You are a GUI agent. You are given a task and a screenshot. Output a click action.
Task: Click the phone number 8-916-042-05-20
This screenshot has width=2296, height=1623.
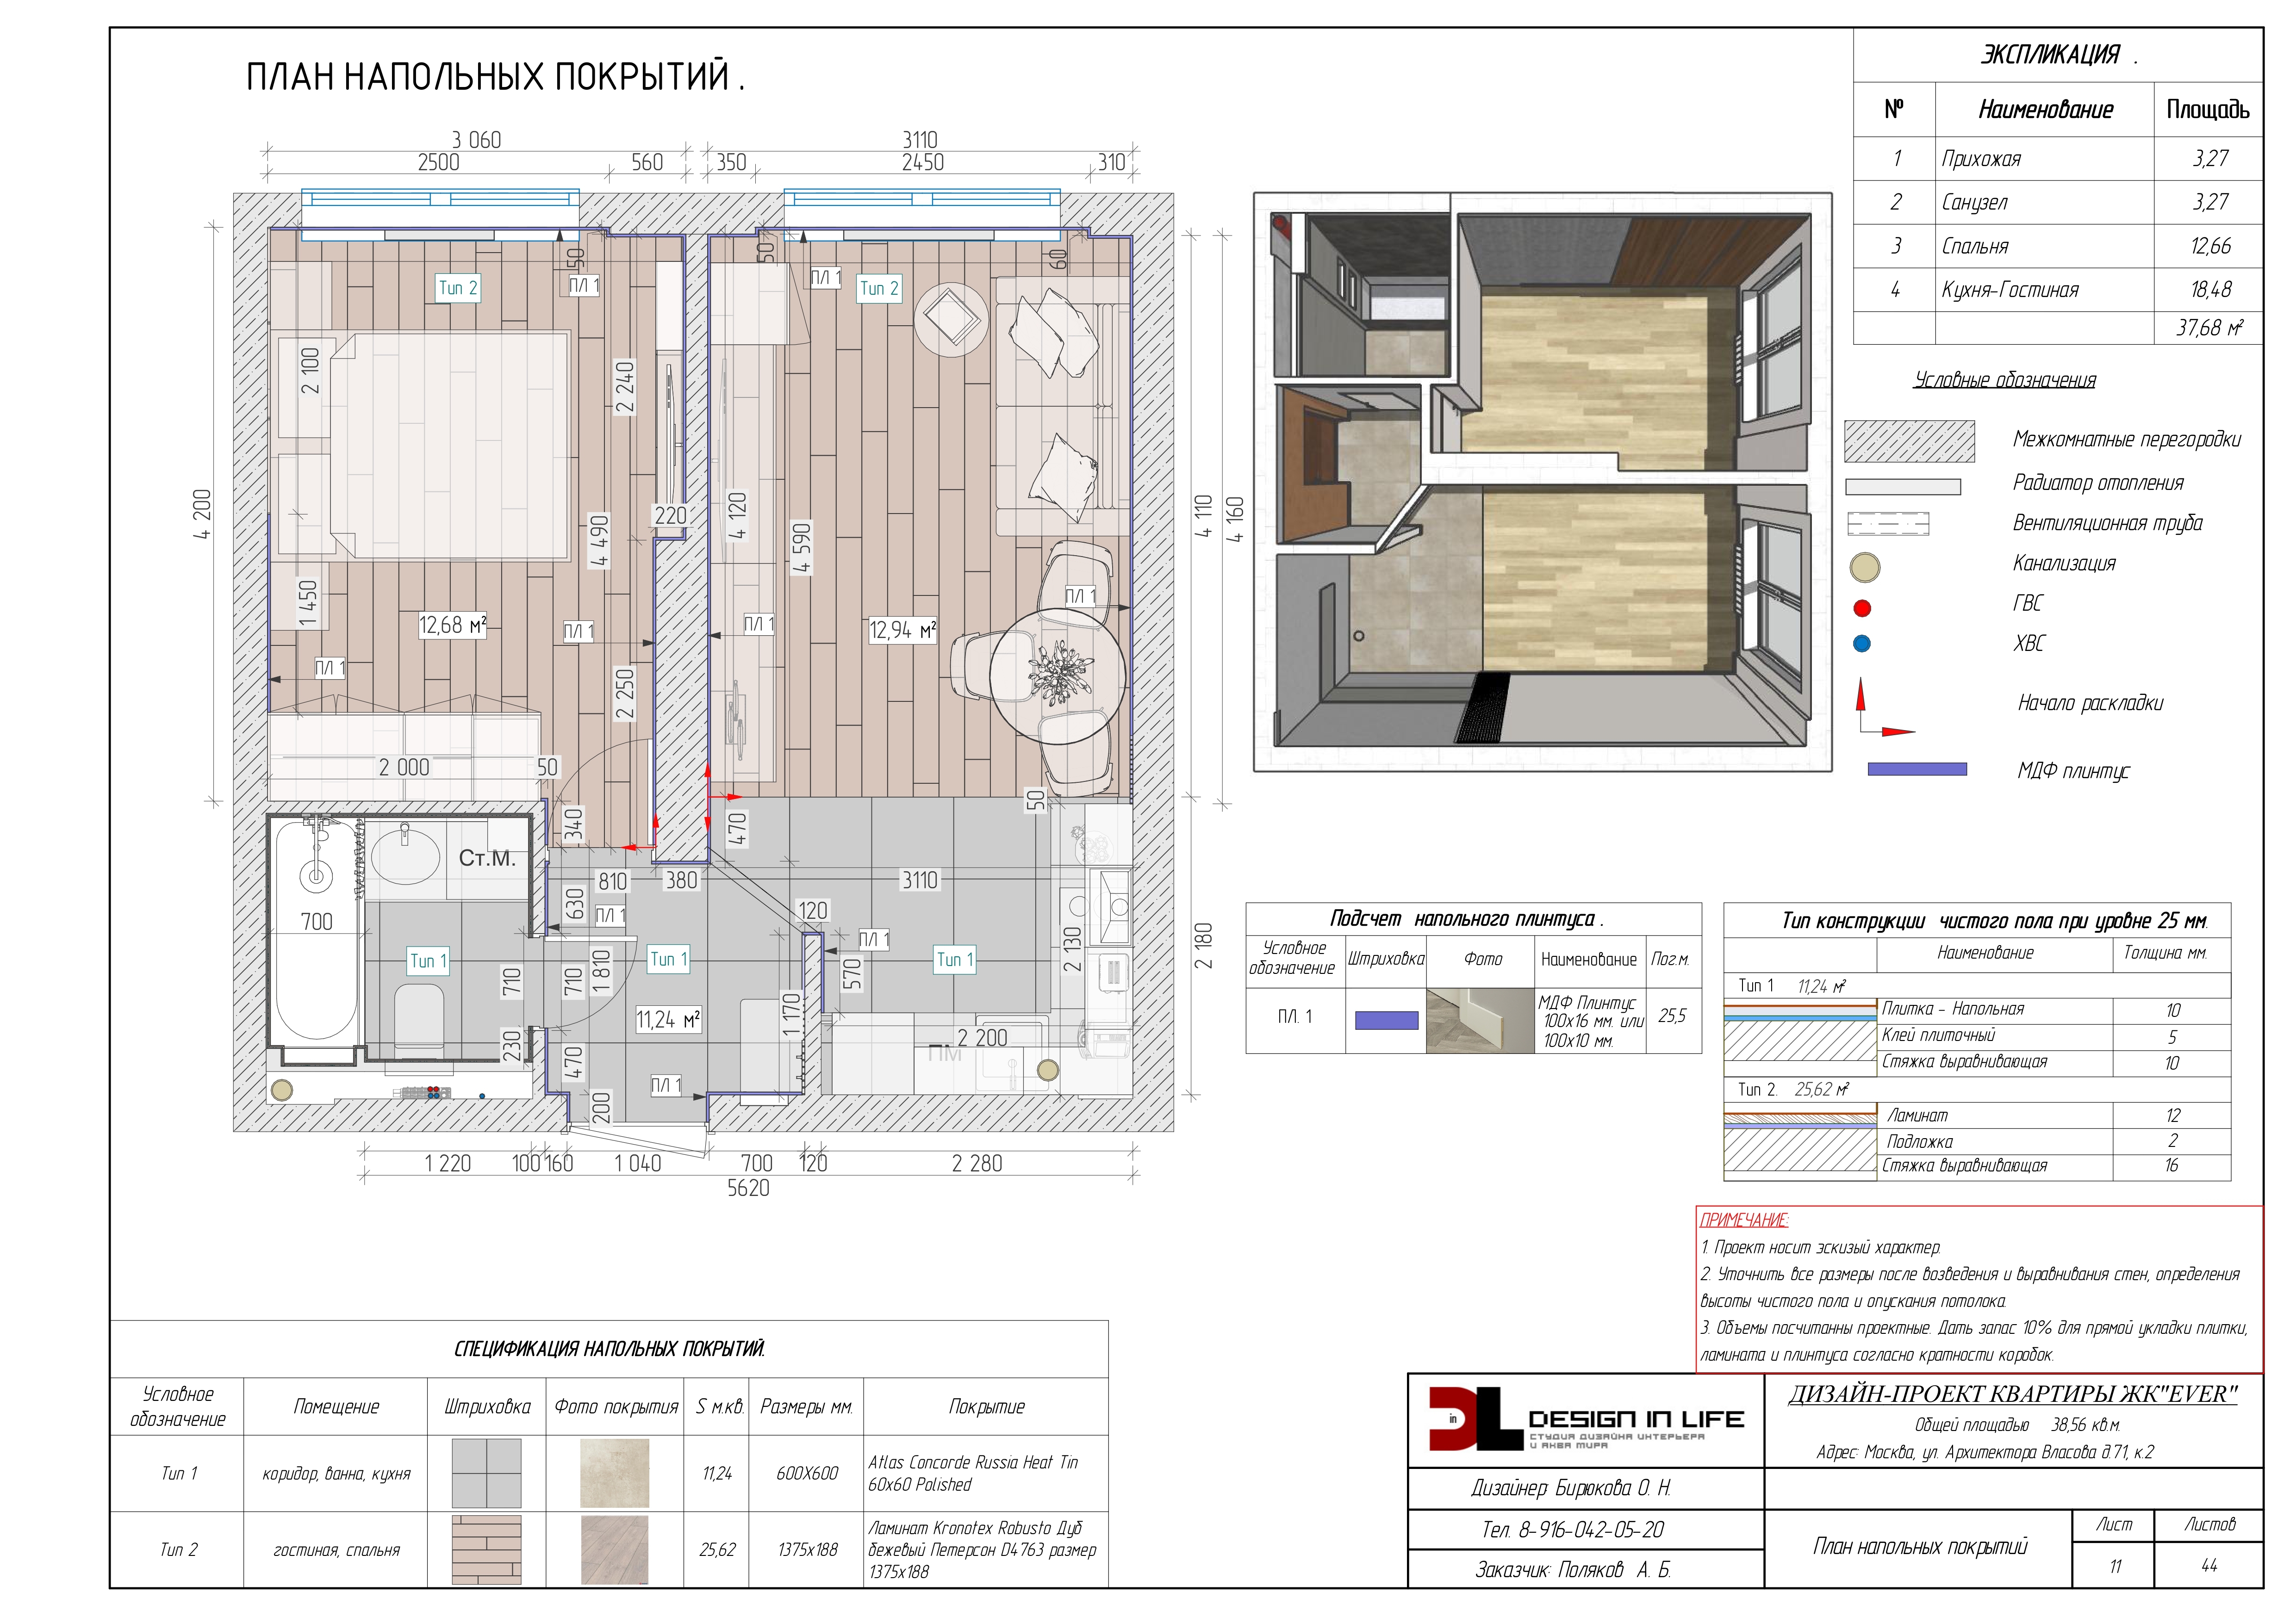pyautogui.click(x=1591, y=1530)
